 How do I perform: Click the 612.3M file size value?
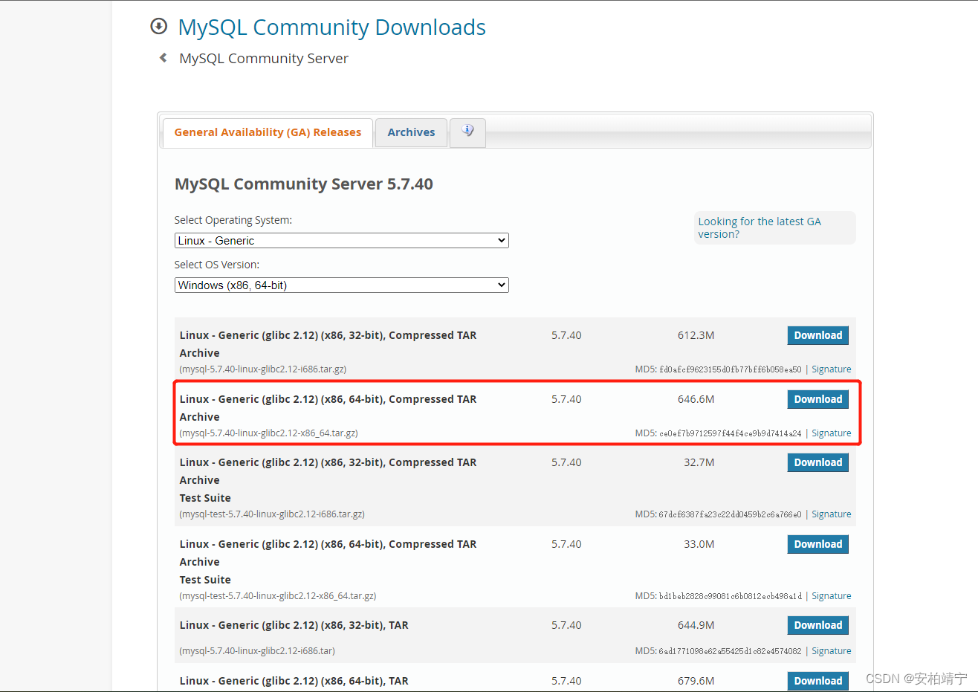pos(696,335)
